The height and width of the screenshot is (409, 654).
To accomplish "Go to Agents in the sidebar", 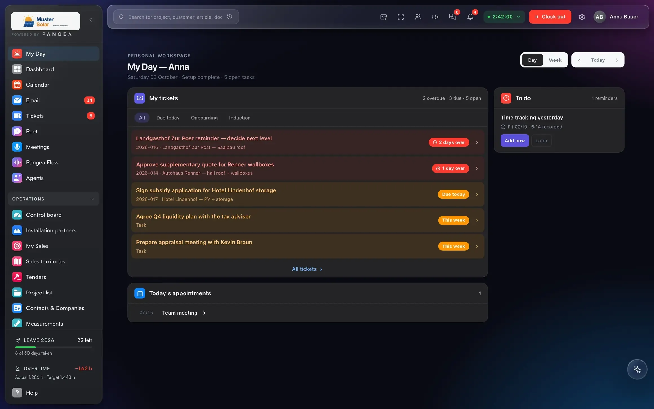I will 54,178.
